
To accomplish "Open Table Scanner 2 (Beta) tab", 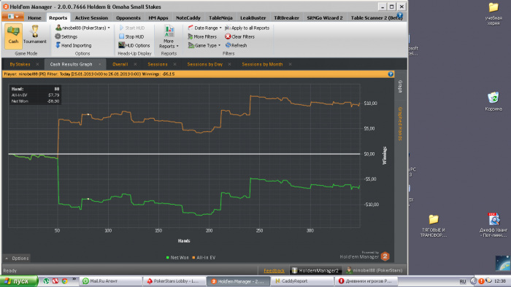I will (377, 18).
